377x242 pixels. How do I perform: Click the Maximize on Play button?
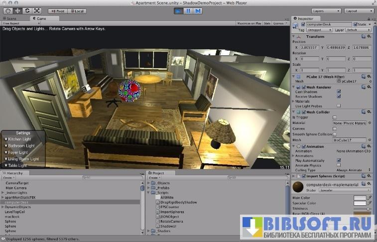249,23
